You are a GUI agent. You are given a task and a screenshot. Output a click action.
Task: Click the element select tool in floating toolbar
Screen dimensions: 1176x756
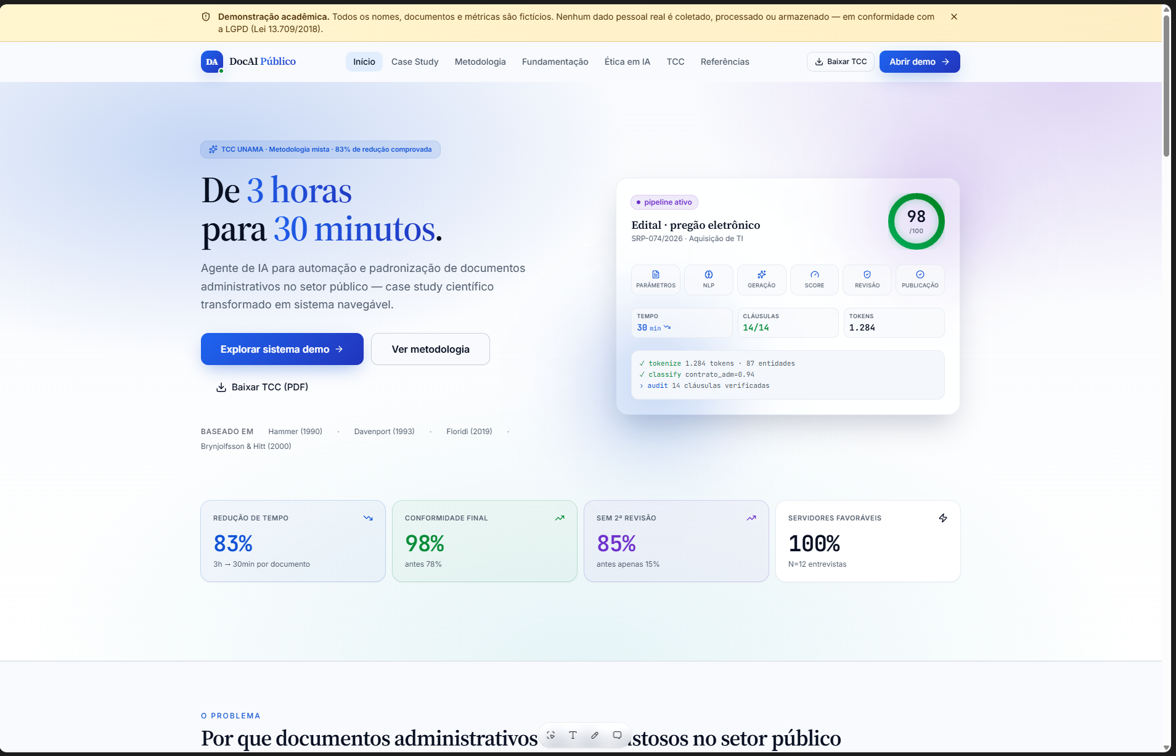click(x=551, y=735)
